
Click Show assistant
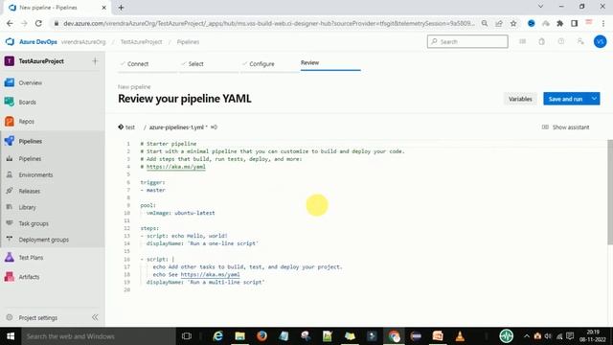click(x=566, y=127)
